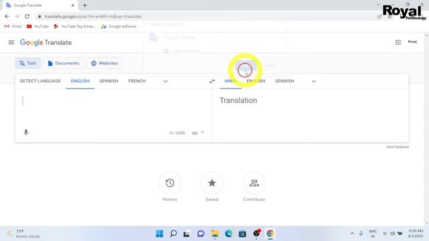The height and width of the screenshot is (241, 429).
Task: Open Microsoft Edge from the taskbar
Action: point(229,234)
